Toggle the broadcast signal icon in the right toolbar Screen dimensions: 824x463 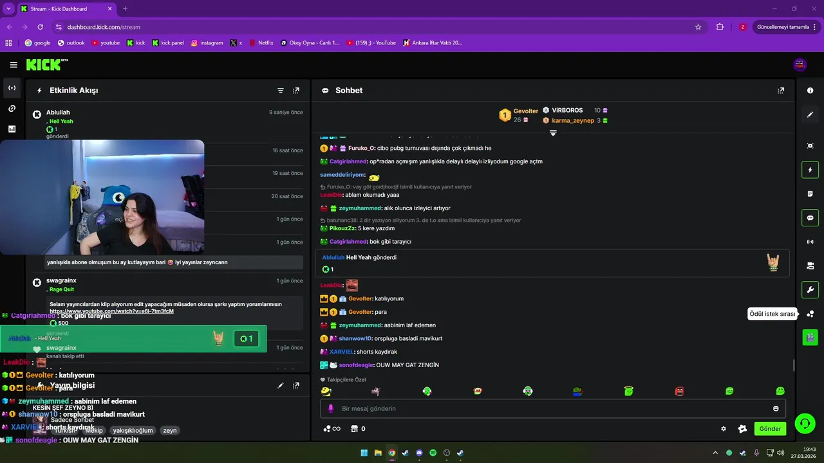(x=810, y=242)
